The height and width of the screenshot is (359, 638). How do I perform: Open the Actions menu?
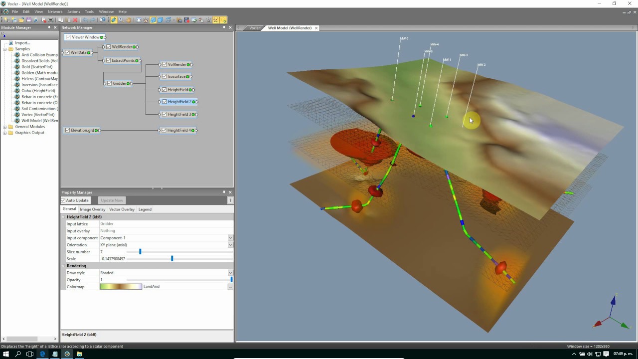[73, 11]
